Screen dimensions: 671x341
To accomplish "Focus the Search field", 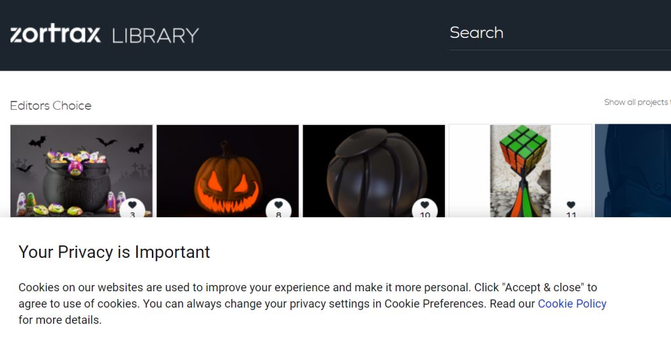I will pos(557,33).
